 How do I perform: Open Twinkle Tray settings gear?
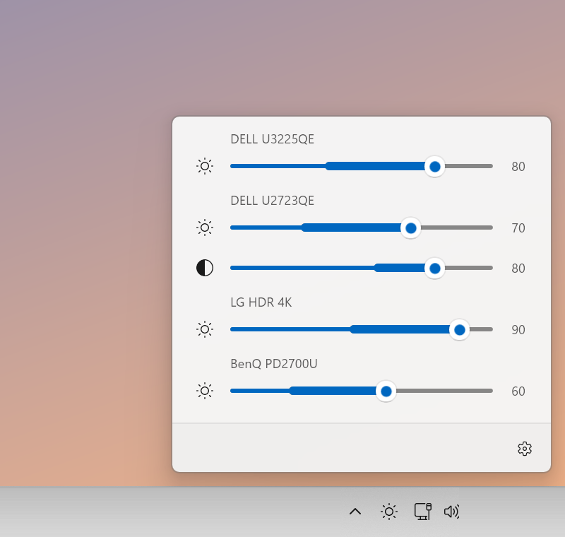525,449
